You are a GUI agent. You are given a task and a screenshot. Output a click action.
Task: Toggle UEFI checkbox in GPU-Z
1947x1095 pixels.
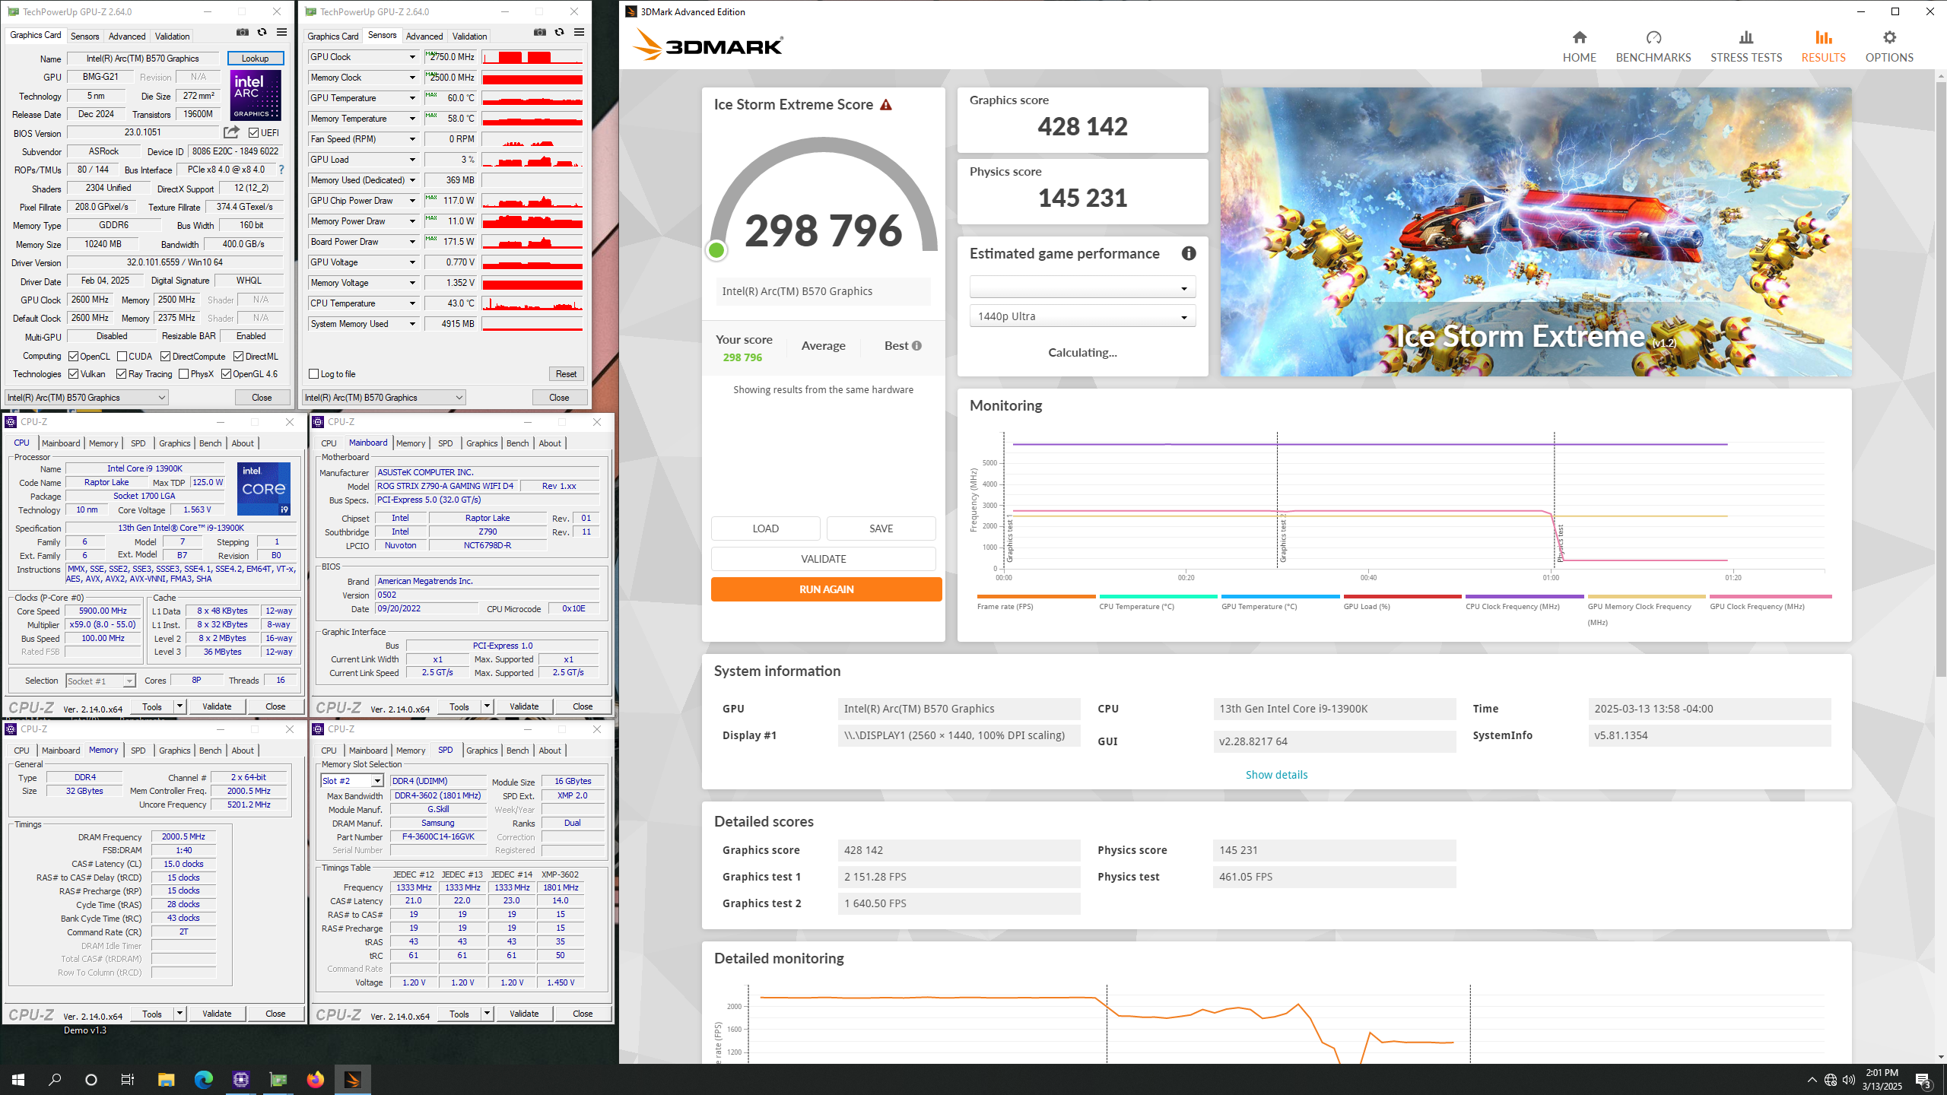(254, 133)
